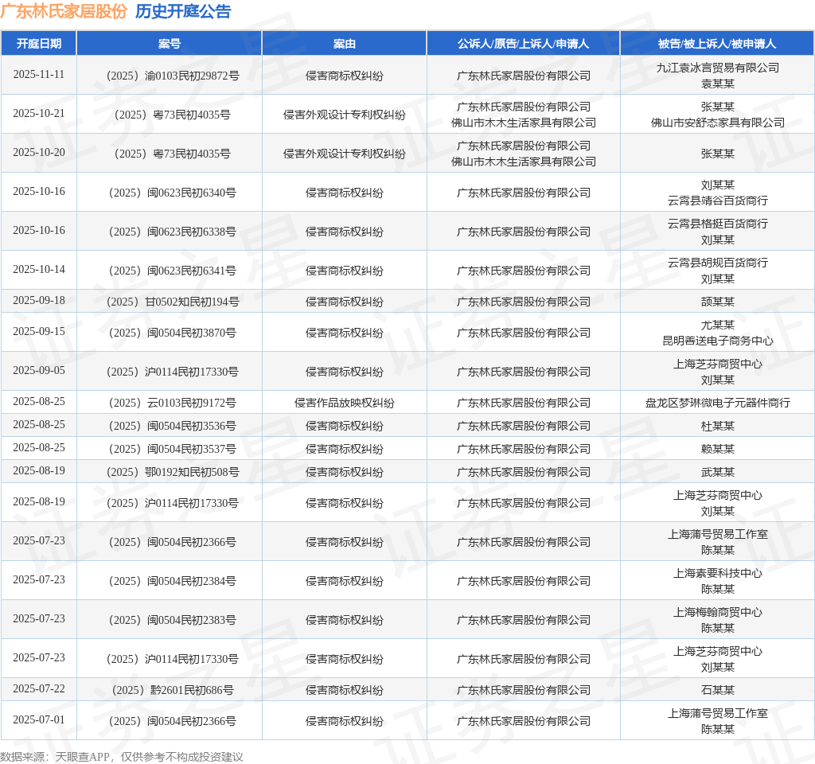Screen dimensions: 815x764
Task: Click defendant 上海素要科技中心
Action: point(717,573)
